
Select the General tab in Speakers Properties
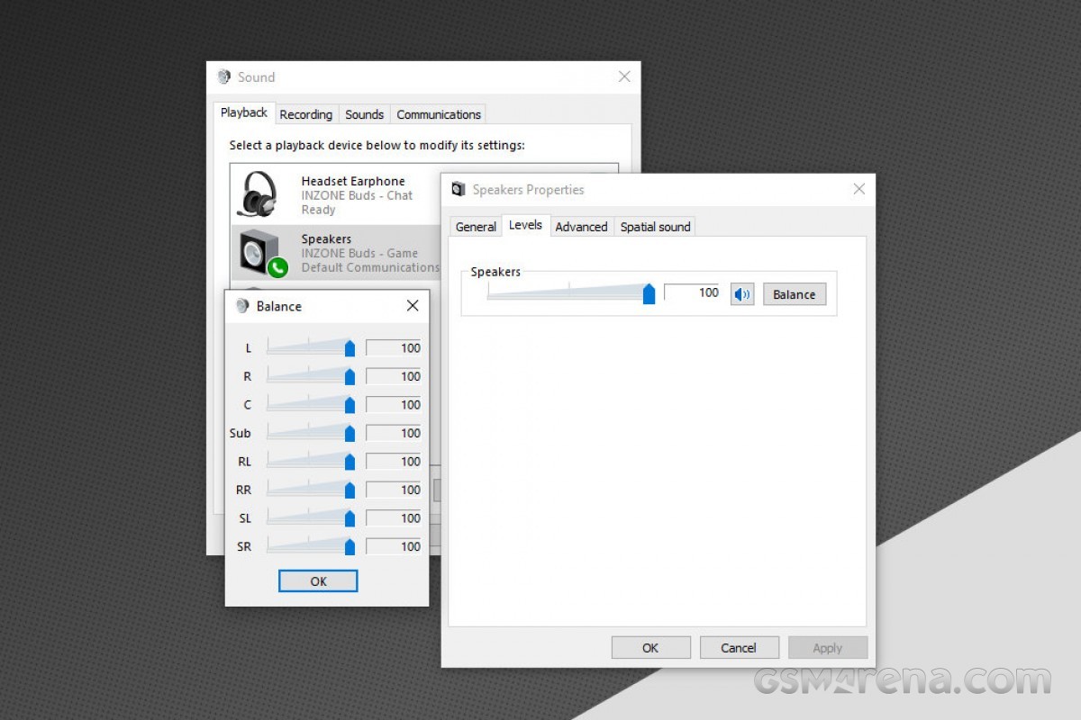point(476,227)
